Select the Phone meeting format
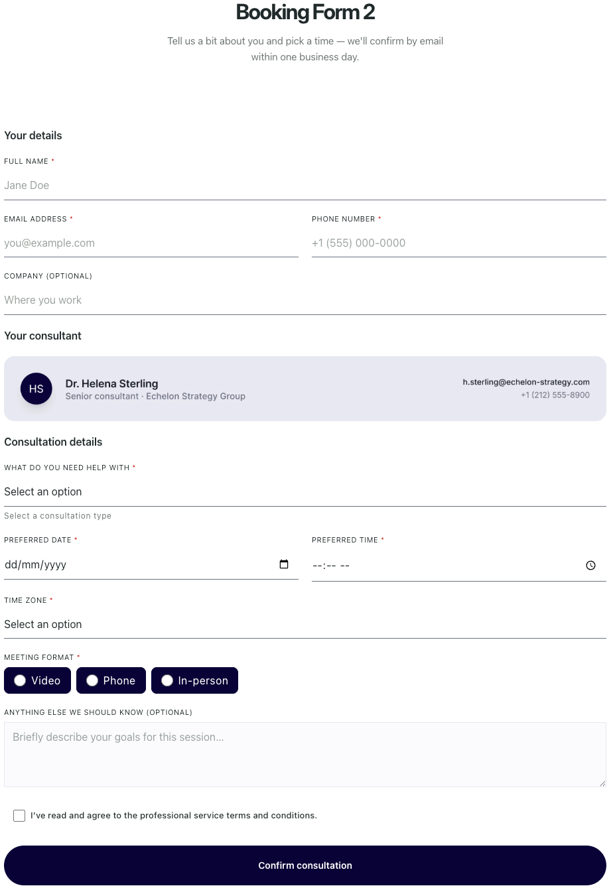The width and height of the screenshot is (611, 888). click(111, 680)
